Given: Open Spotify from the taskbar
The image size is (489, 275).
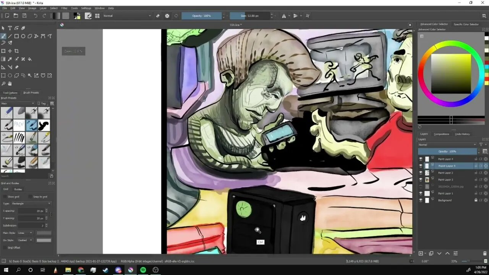Looking at the screenshot, I should tap(143, 270).
